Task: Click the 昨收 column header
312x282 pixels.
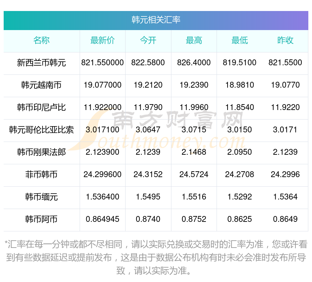Action: click(x=285, y=40)
